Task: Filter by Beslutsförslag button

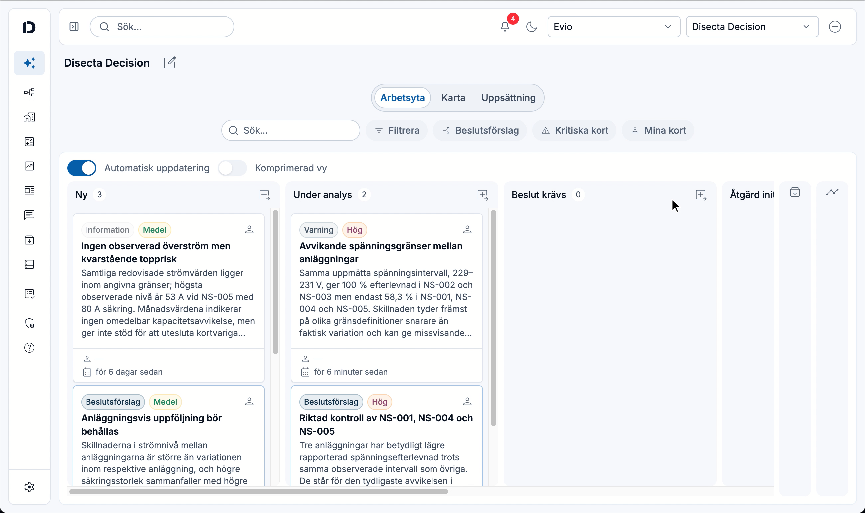Action: [480, 130]
